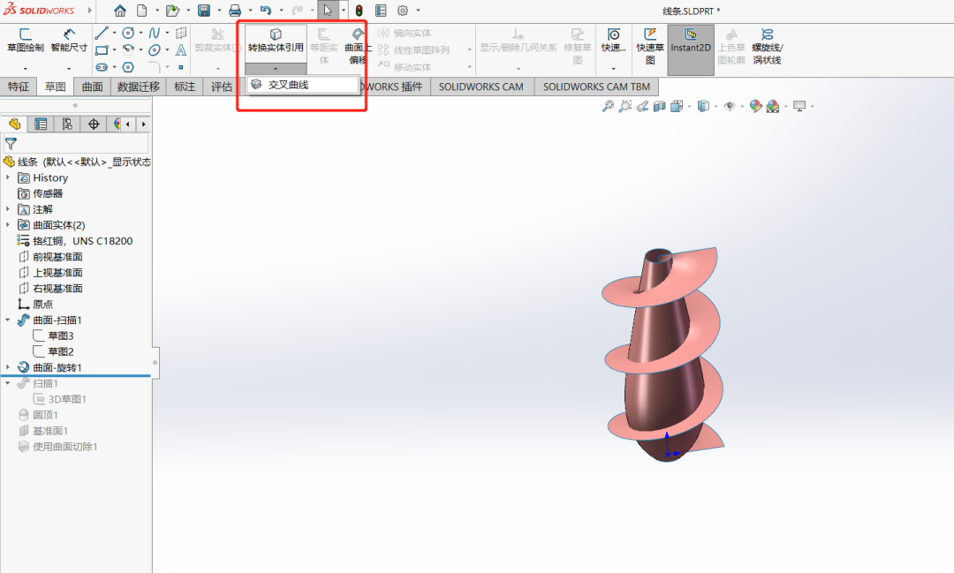Toggle the Select arrow cursor tool
The image size is (954, 573).
tap(328, 11)
